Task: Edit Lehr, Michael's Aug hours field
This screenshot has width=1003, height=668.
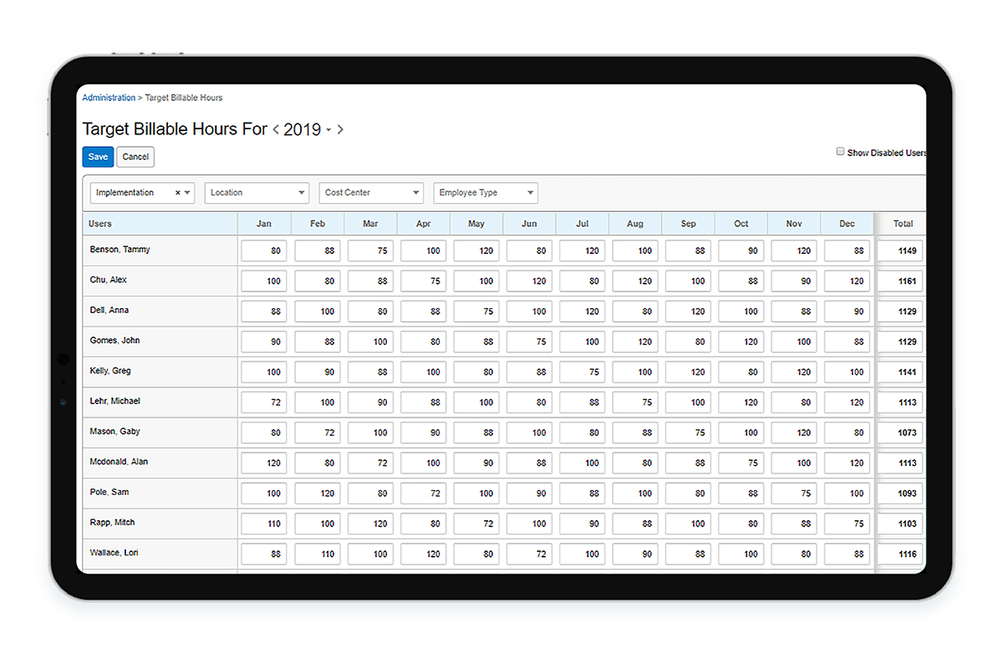Action: pos(635,402)
